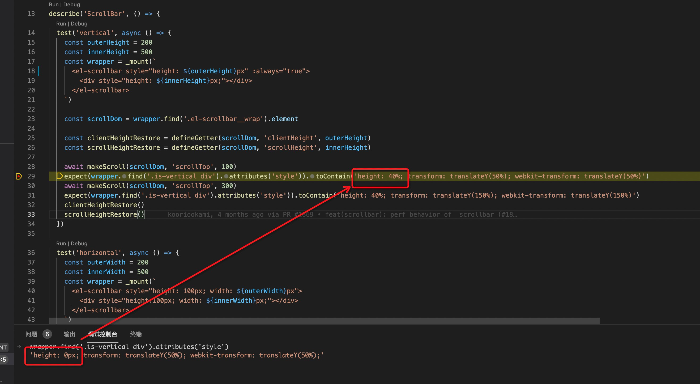Click the inline breakpoint dot before find

point(124,176)
